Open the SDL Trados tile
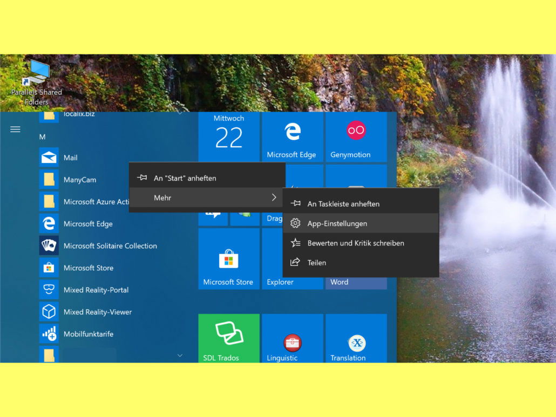 (x=228, y=338)
